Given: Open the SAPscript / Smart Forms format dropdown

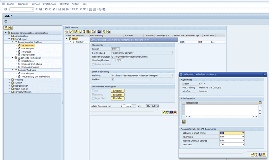Looking at the screenshot, I should (x=243, y=133).
